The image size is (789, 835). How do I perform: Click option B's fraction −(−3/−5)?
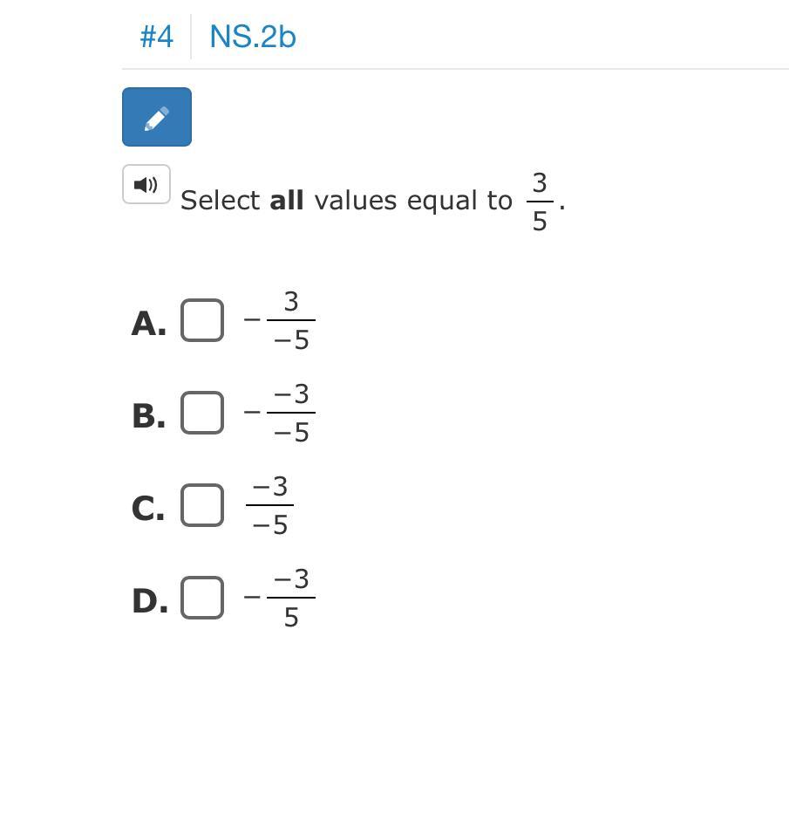(280, 414)
